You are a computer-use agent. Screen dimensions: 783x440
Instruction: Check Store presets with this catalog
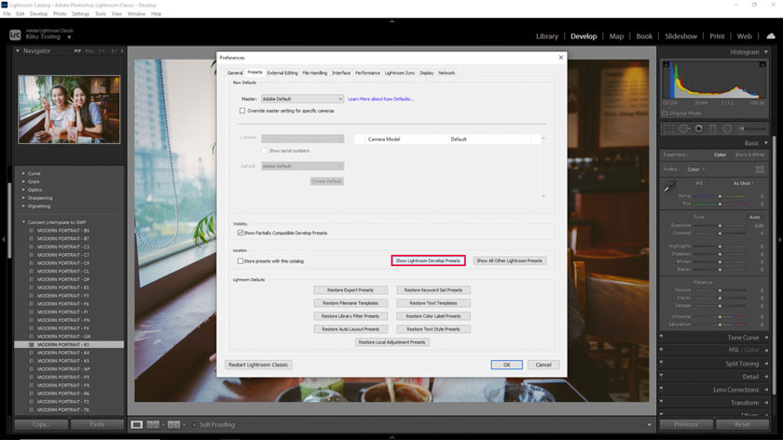tap(240, 260)
